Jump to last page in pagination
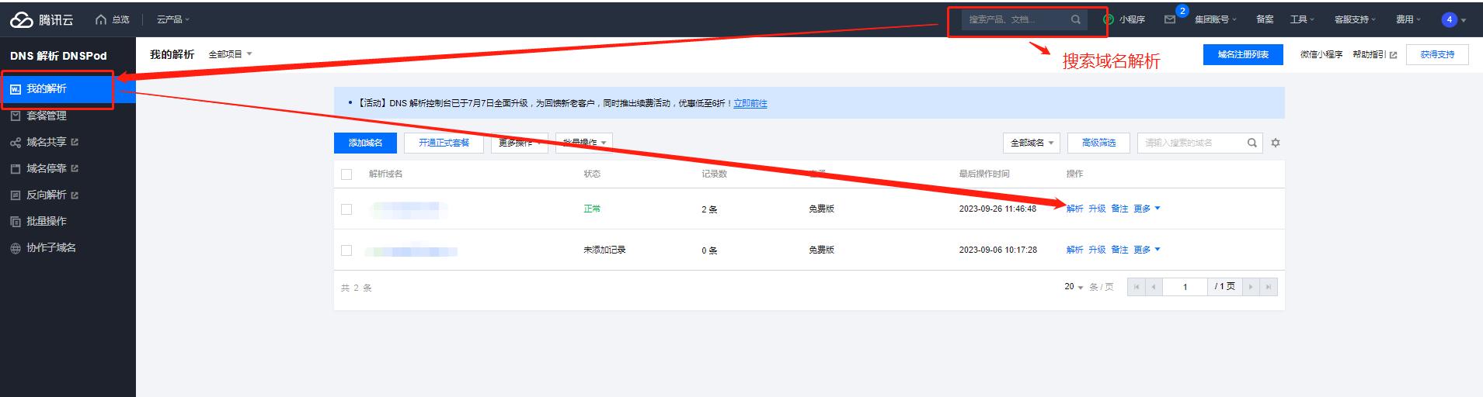1483x397 pixels. pyautogui.click(x=1268, y=287)
